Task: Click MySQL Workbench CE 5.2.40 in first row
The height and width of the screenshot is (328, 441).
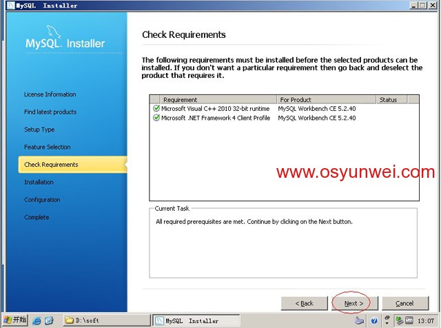Action: [317, 109]
